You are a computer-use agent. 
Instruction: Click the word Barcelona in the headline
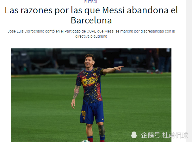[91, 20]
